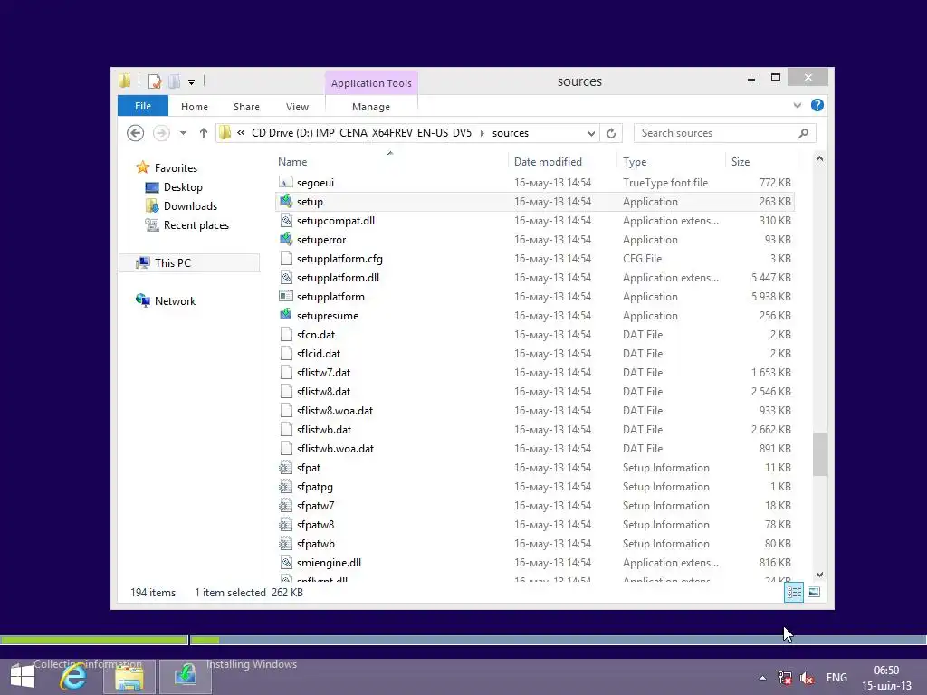Select the sfpatpg file
927x695 pixels.
coord(535,486)
